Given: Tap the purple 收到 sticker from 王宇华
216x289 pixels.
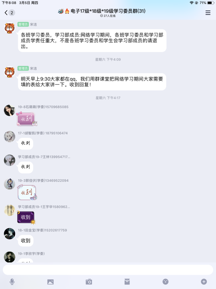Looking at the screenshot, I should (26, 218).
